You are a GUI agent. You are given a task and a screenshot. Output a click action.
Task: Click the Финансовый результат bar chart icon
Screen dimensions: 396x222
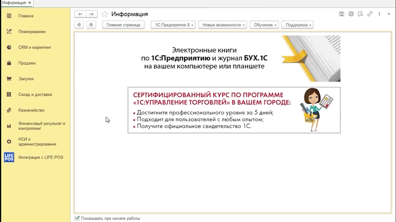[x=9, y=126]
